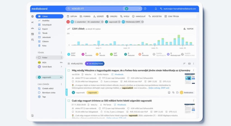Toggle the Televízió media type filter
The height and width of the screenshot is (126, 231).
coord(100,54)
